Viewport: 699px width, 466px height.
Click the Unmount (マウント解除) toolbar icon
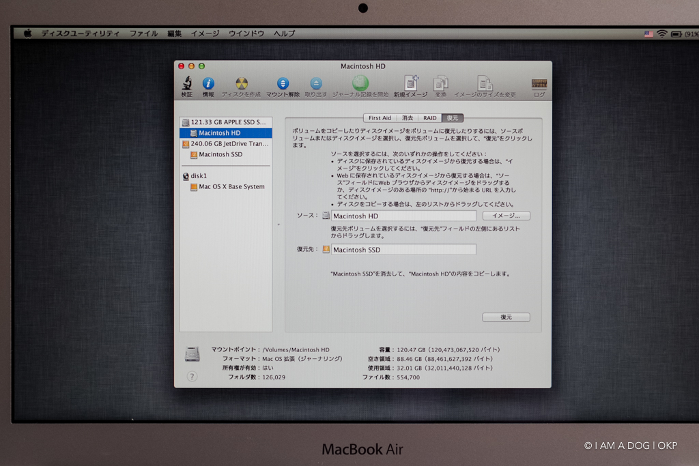[283, 83]
